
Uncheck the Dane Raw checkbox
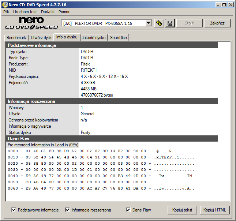click(x=128, y=210)
